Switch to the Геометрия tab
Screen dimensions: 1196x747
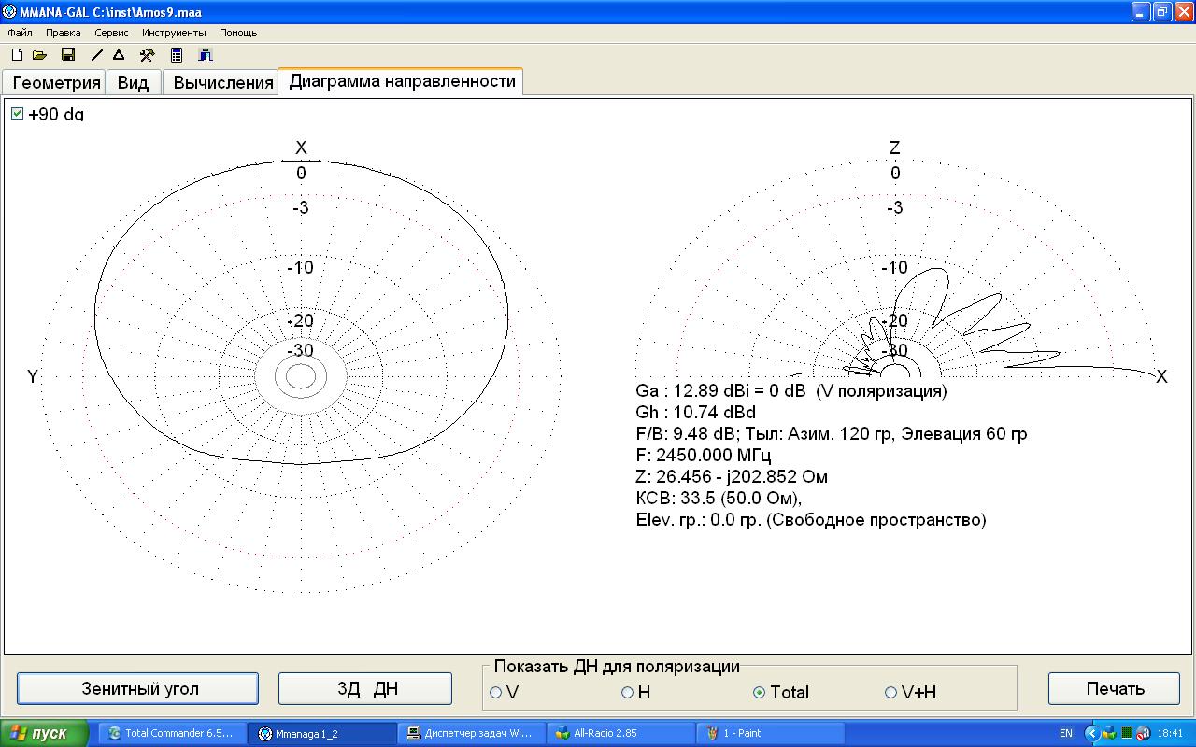click(x=56, y=82)
